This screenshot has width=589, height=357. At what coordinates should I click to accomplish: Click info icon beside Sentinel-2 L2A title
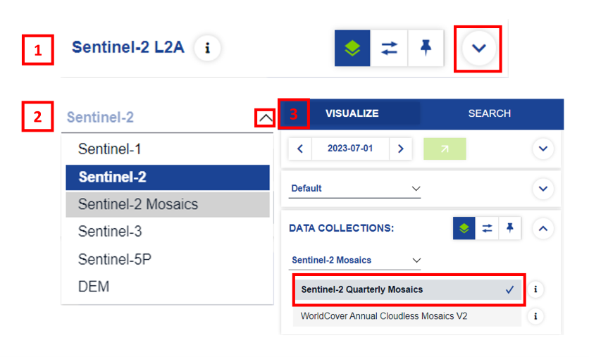(x=207, y=48)
